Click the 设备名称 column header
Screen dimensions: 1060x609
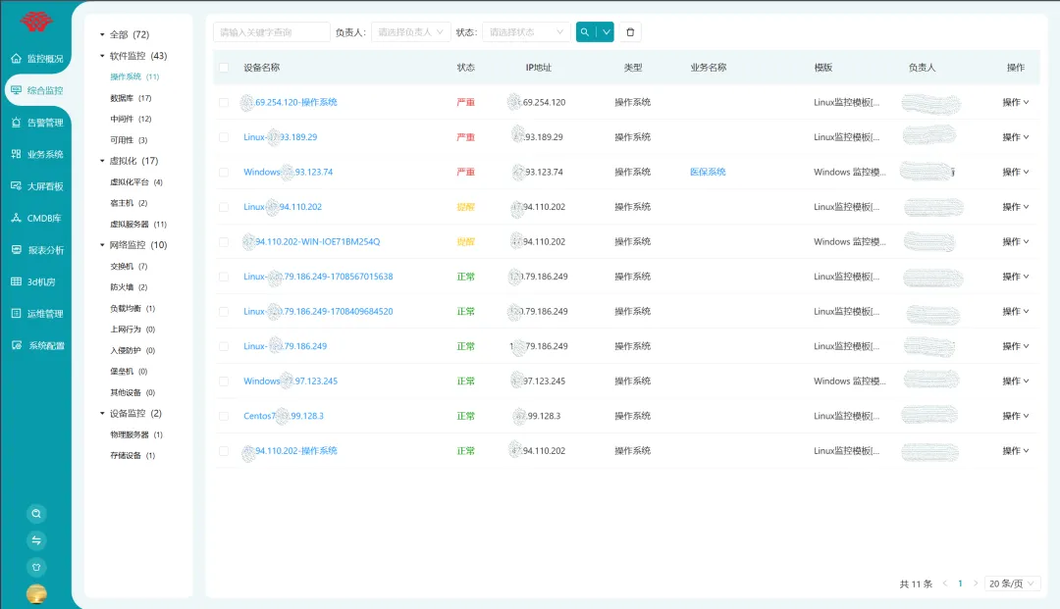(x=262, y=68)
